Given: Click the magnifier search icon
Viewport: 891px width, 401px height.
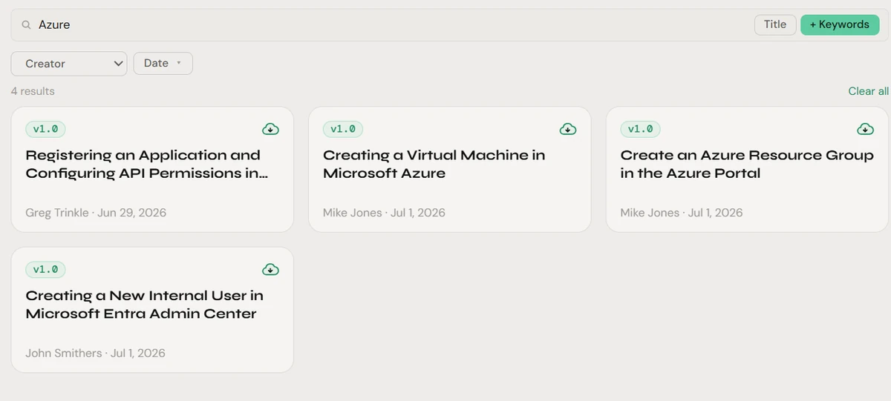Looking at the screenshot, I should pos(26,25).
